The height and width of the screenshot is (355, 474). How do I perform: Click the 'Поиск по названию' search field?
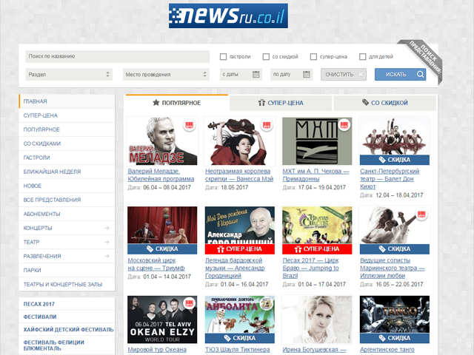click(118, 56)
